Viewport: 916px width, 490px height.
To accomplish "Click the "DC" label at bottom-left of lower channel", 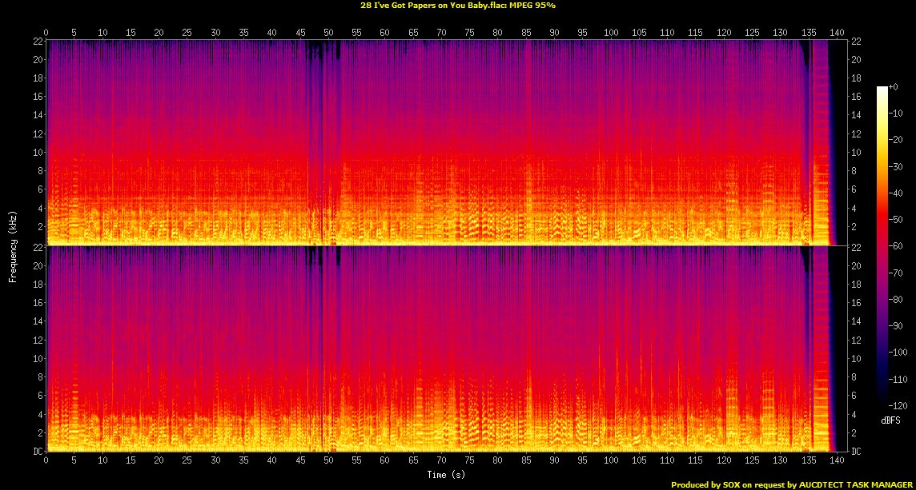I will coord(37,452).
